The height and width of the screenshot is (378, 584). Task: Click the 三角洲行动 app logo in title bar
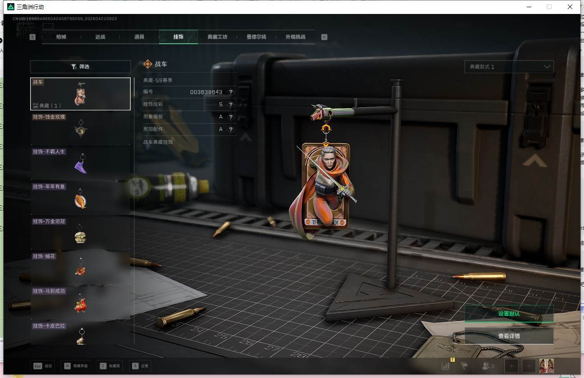(11, 7)
